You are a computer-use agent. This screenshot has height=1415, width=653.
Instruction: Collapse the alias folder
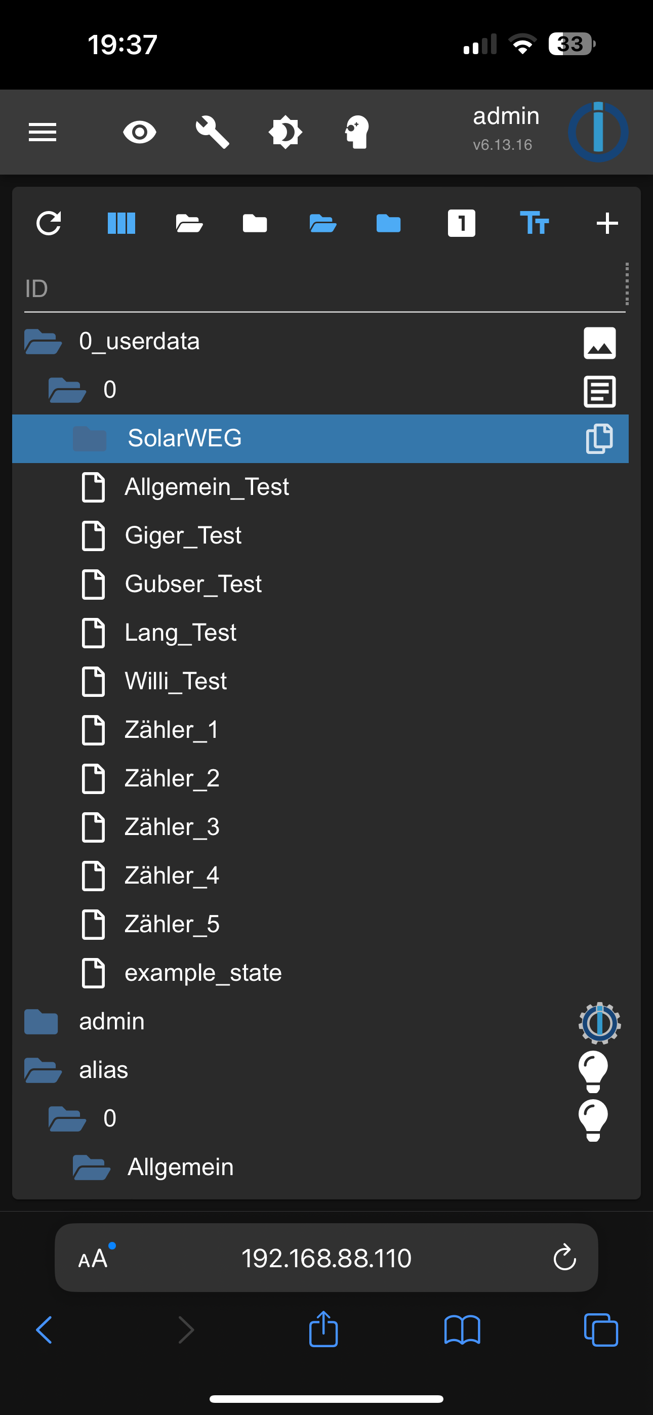[x=43, y=1070]
